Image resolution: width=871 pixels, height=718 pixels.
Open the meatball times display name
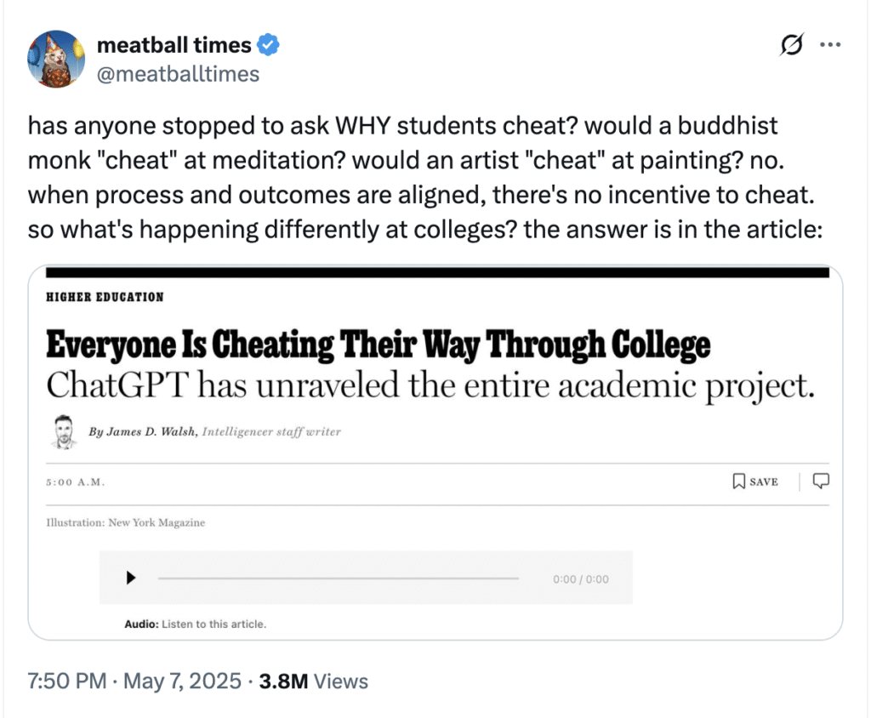[174, 45]
